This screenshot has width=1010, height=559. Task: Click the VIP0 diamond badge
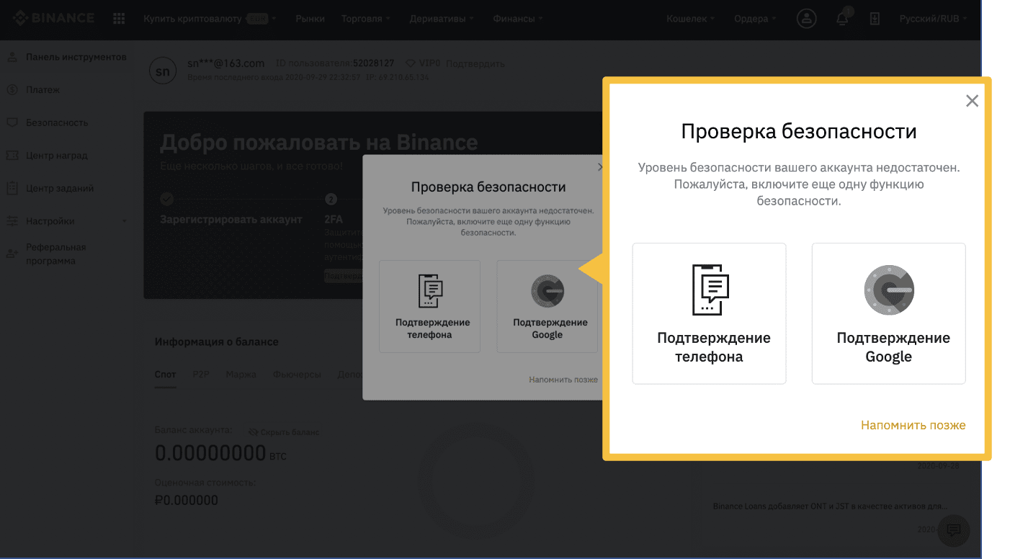pyautogui.click(x=424, y=63)
